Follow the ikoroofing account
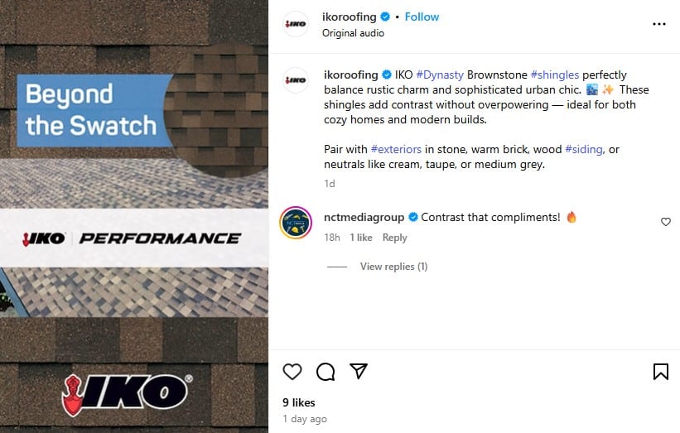Image resolution: width=680 pixels, height=433 pixels. click(x=422, y=17)
